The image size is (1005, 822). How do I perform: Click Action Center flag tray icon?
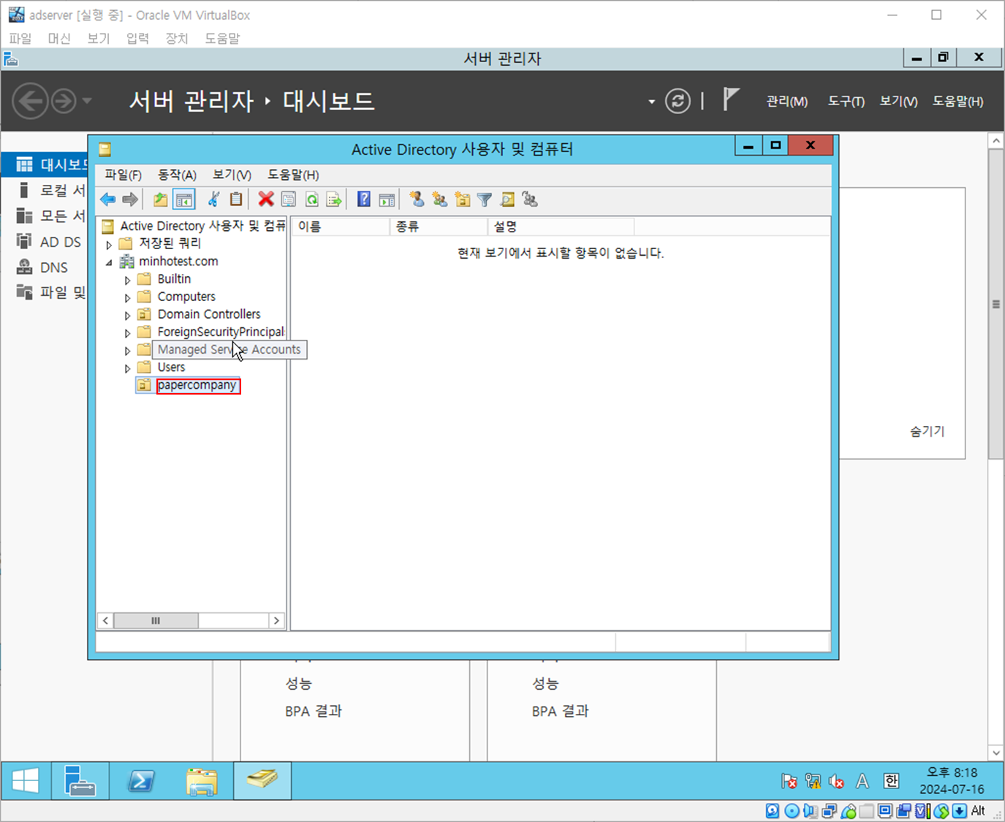[x=789, y=781]
